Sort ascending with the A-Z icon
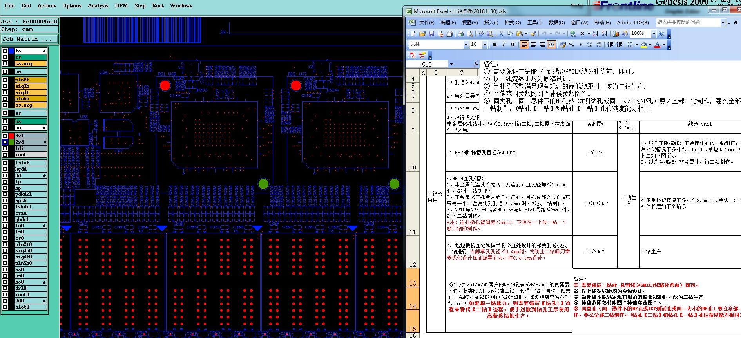The width and height of the screenshot is (741, 338). click(x=595, y=34)
